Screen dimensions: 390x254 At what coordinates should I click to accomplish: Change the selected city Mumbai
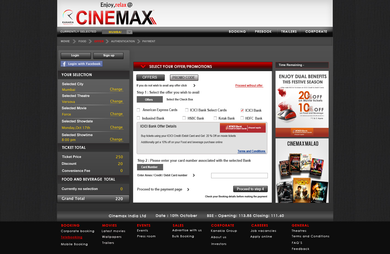click(x=116, y=89)
